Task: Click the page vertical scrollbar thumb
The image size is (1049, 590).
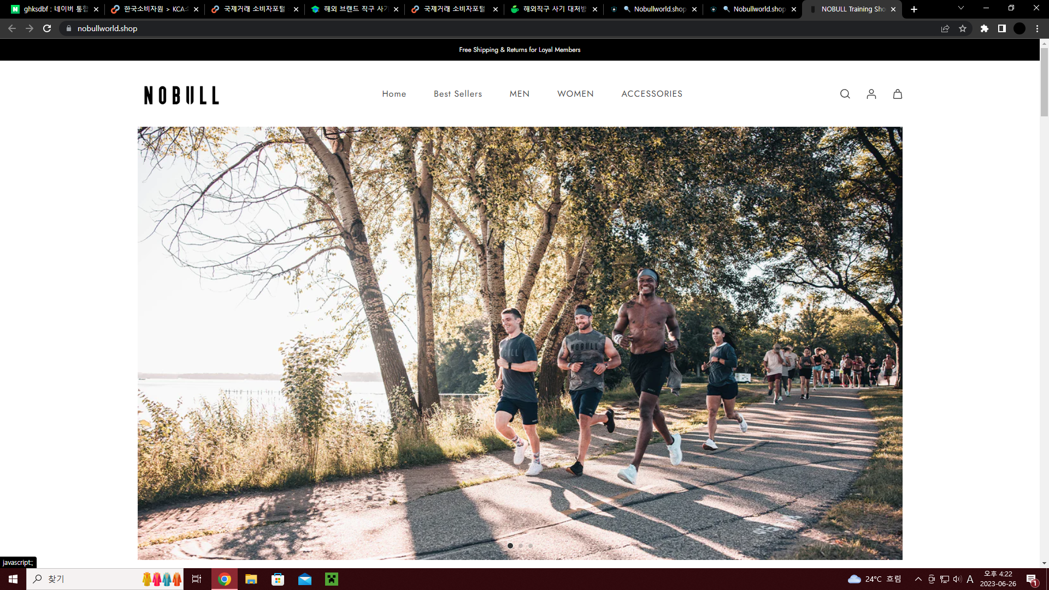Action: pyautogui.click(x=1044, y=82)
